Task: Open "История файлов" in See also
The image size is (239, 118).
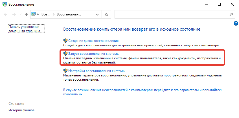Action: [x=21, y=110]
